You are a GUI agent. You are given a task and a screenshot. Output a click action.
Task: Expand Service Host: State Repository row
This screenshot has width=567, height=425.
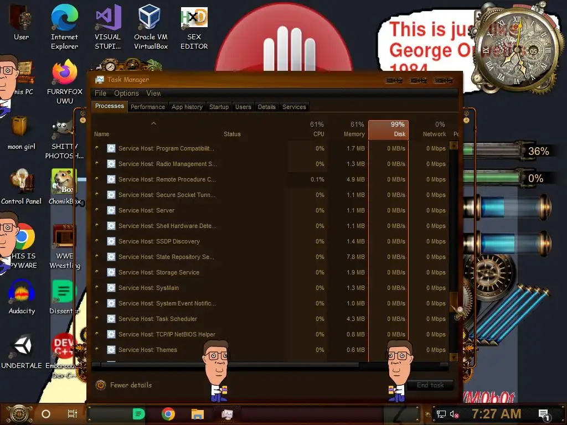(x=97, y=257)
